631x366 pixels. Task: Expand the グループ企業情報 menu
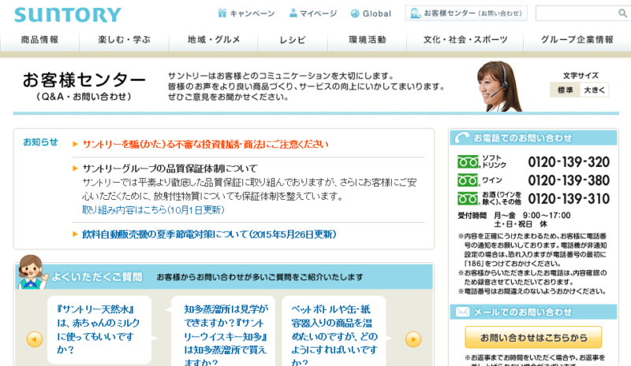(x=577, y=40)
